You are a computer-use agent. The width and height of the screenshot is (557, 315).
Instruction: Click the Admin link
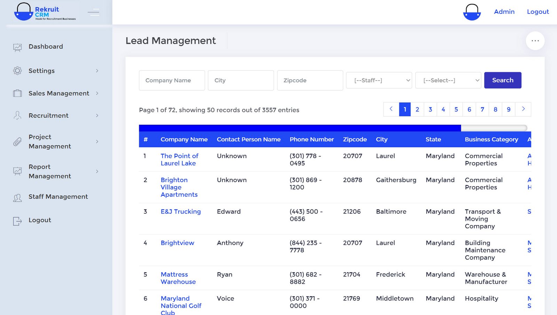click(504, 11)
